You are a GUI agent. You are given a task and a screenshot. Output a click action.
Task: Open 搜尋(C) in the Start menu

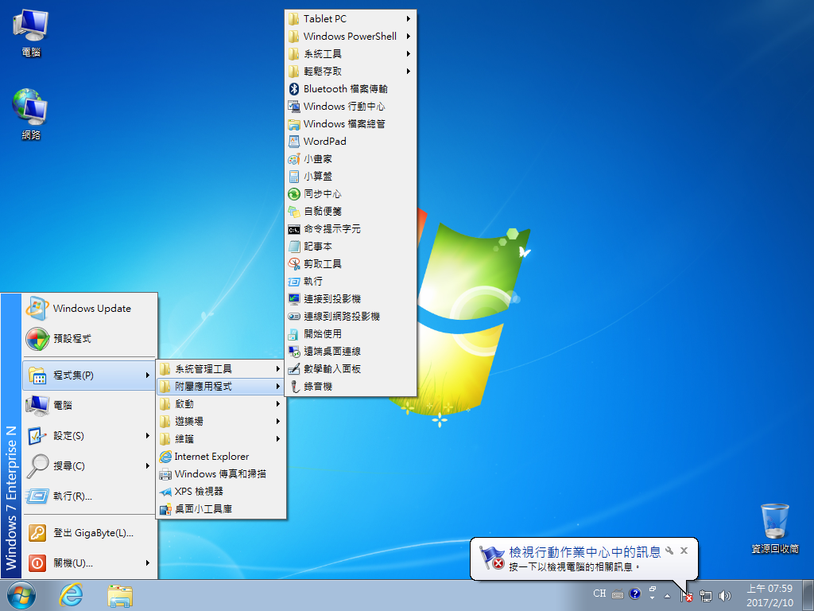point(89,466)
